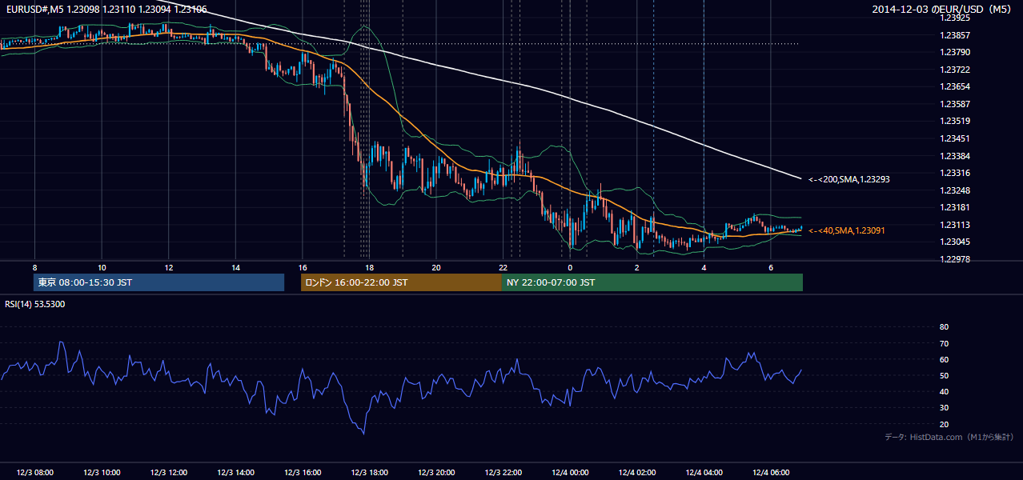This screenshot has width=1023, height=480.
Task: Click the 12/3 20:00 date label
Action: [435, 473]
